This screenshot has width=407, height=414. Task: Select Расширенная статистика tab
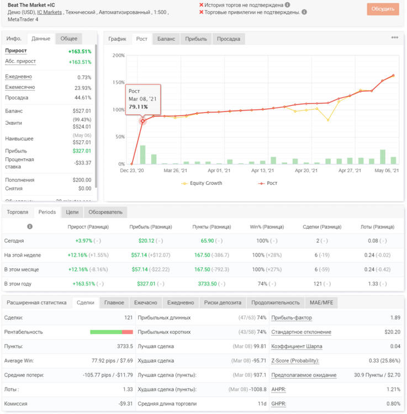[x=36, y=302]
